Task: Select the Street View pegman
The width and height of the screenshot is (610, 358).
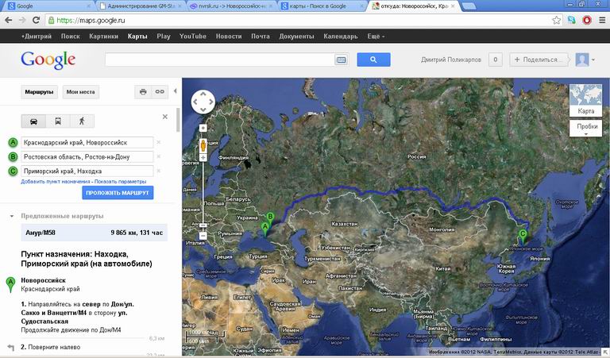Action: [203, 146]
